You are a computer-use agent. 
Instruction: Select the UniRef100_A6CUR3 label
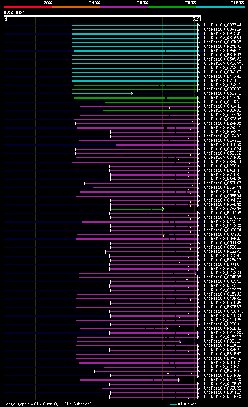coord(222,389)
